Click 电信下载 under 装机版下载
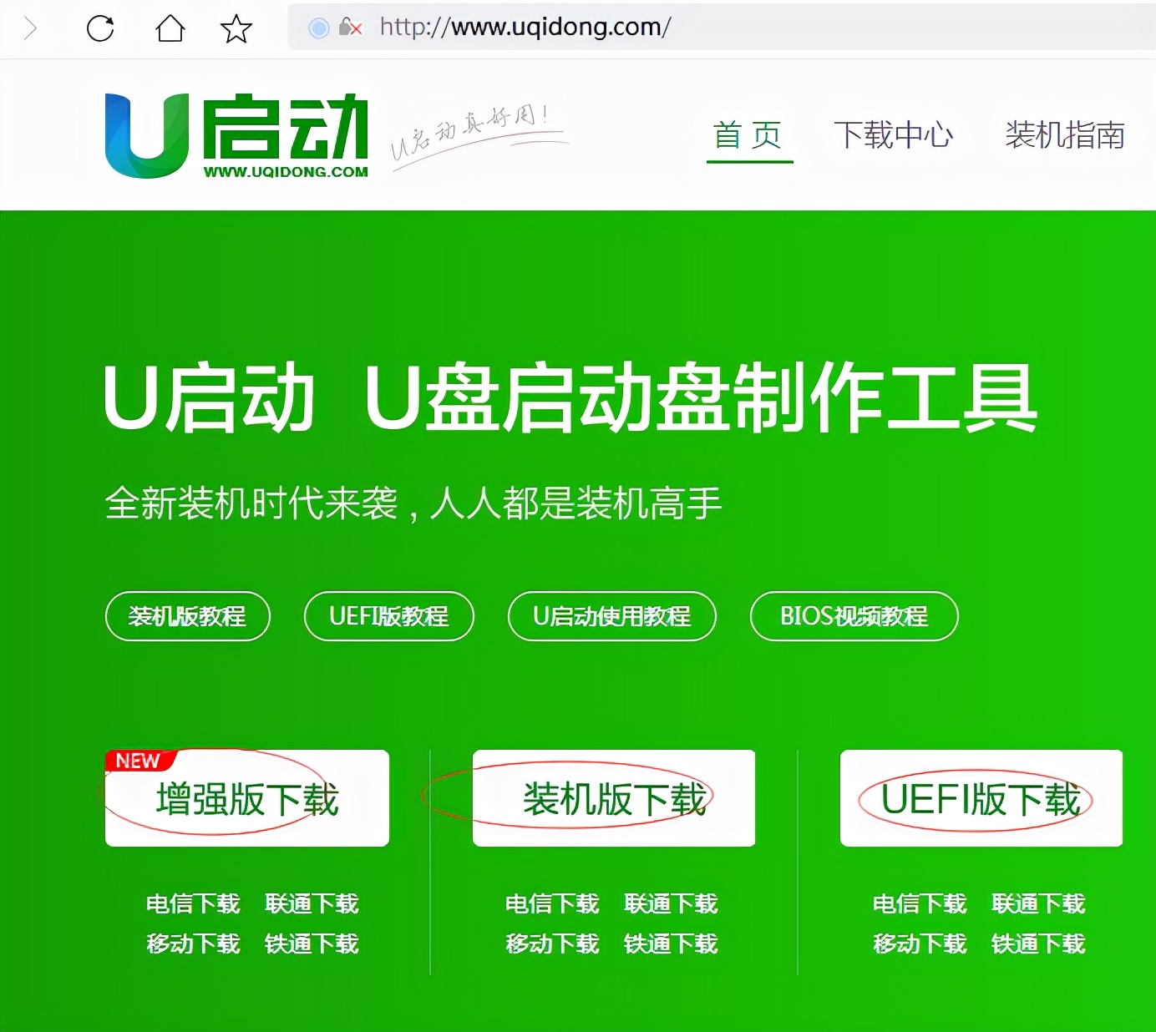 [x=551, y=903]
